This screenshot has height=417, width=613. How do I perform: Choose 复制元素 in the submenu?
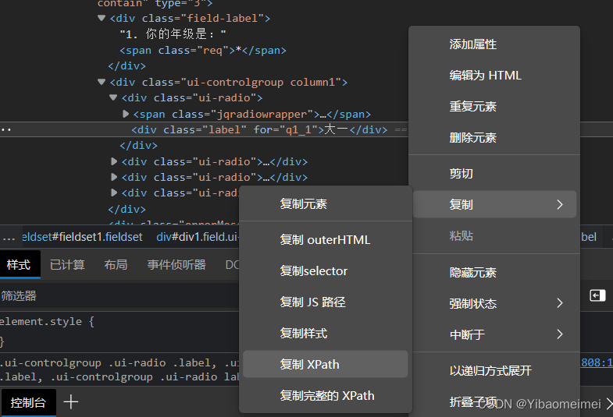(326, 203)
